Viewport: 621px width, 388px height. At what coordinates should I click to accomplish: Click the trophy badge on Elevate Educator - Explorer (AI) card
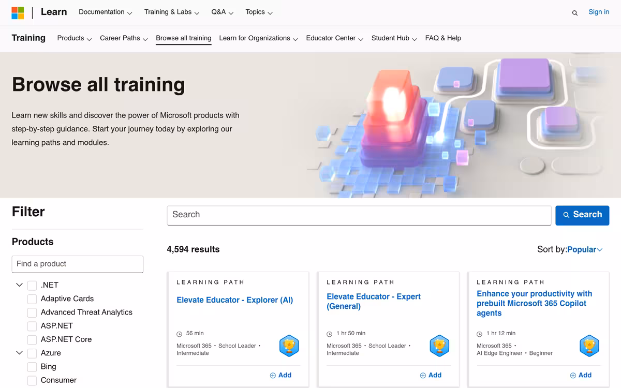point(289,346)
